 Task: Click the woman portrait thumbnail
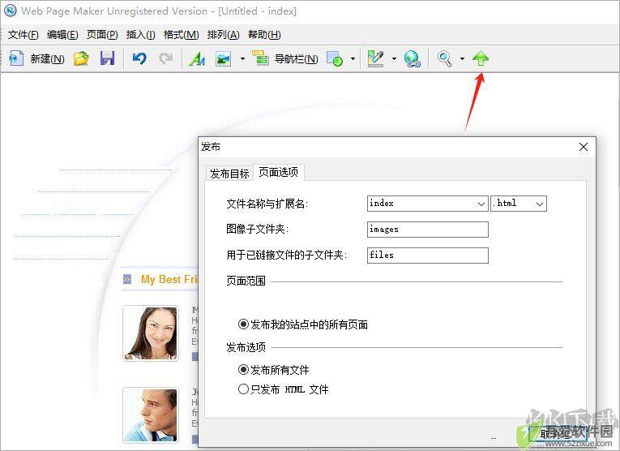coord(151,333)
